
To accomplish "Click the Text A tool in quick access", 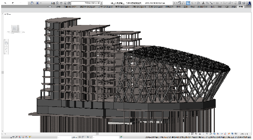I will coord(203,3).
